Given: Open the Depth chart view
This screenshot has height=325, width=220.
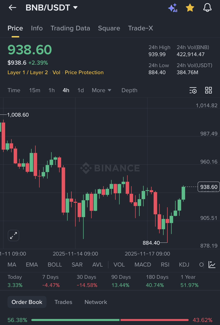Looking at the screenshot, I should coord(129,90).
